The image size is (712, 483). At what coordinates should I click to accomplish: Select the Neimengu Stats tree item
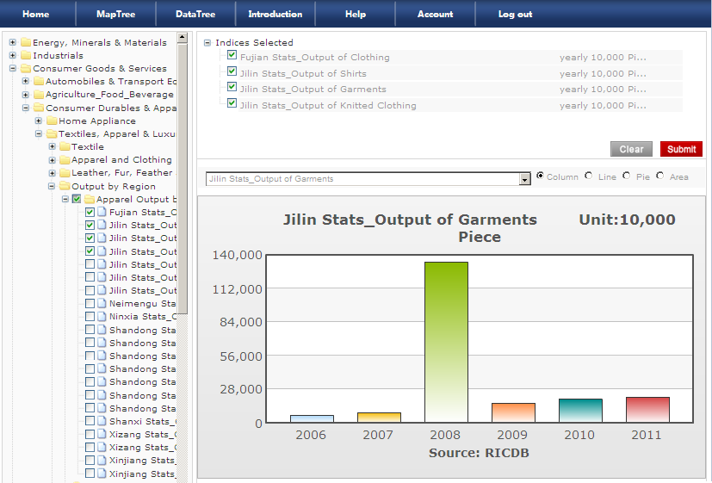pyautogui.click(x=142, y=303)
